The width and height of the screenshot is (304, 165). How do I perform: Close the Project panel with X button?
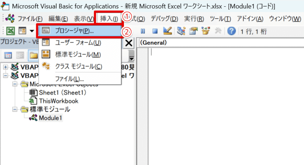128,43
